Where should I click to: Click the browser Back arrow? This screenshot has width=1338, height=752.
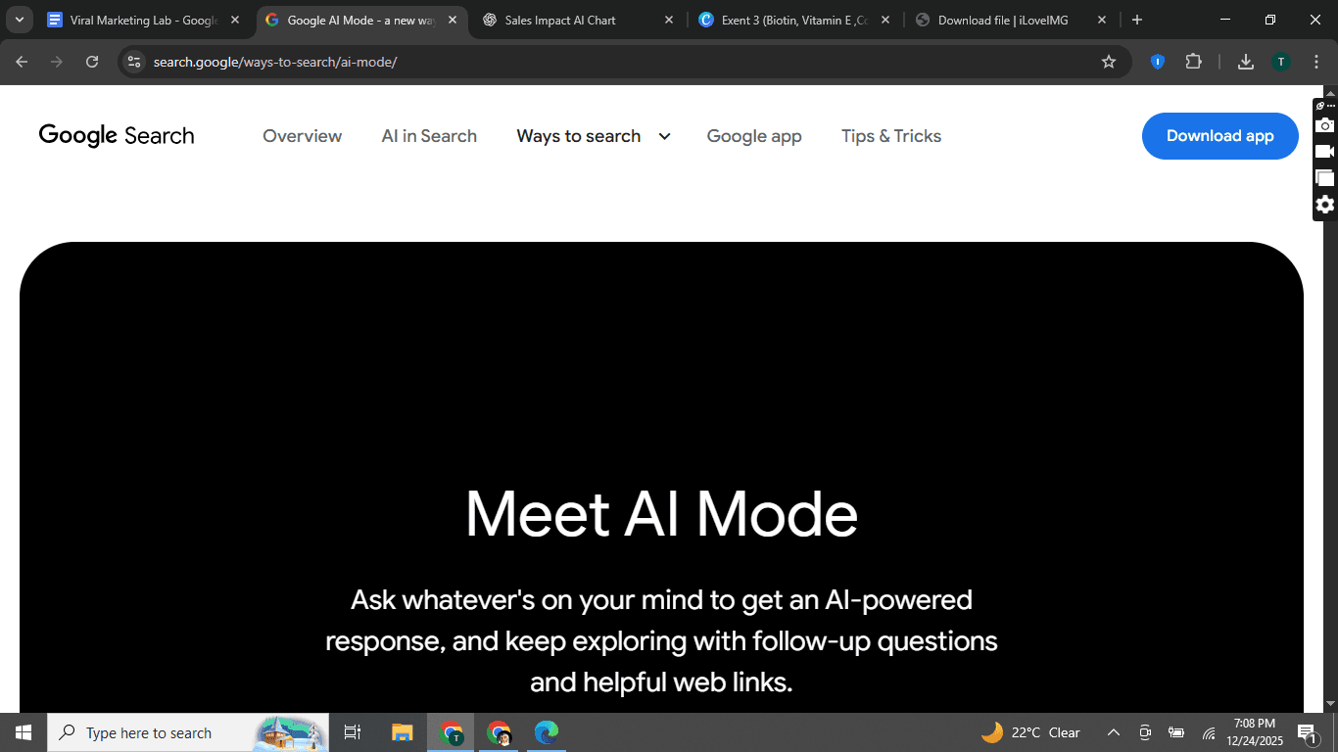pos(22,62)
